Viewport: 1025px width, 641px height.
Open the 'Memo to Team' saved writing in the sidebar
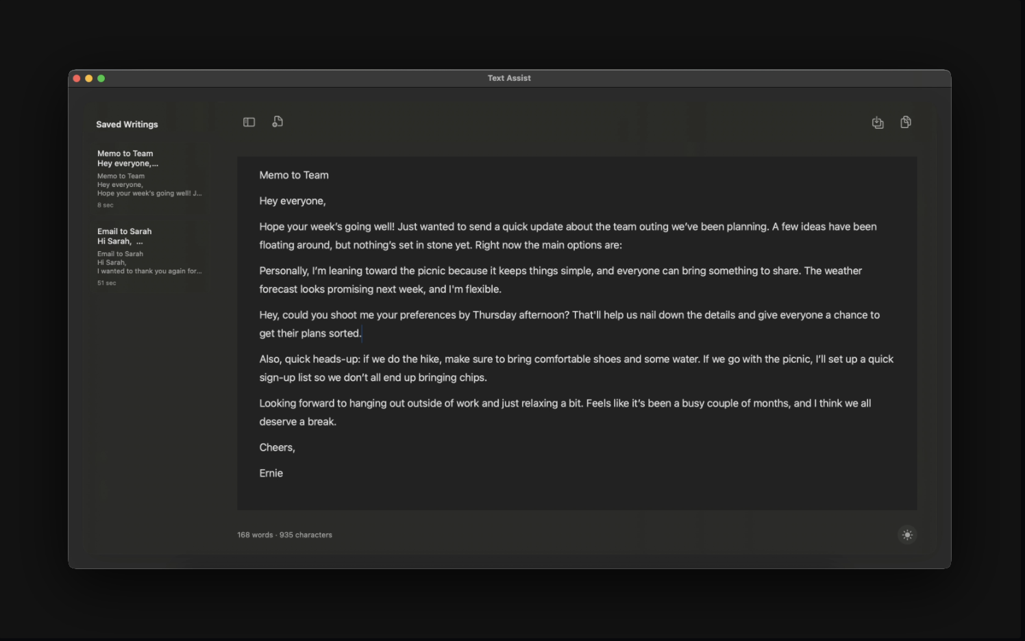(149, 178)
